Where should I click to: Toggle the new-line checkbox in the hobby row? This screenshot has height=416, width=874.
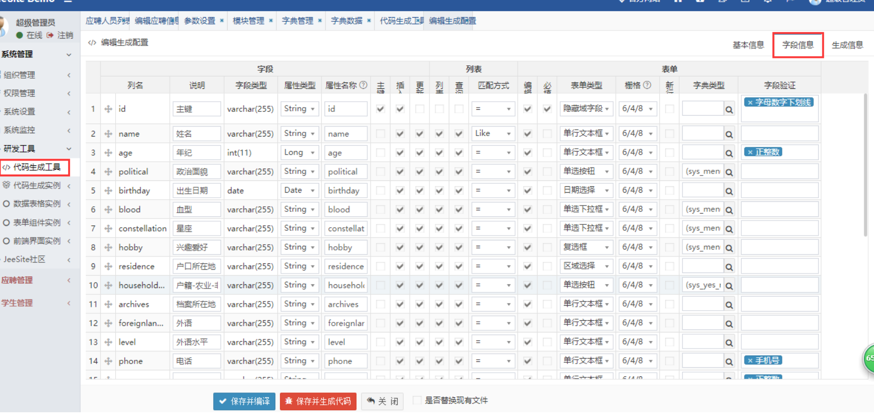[x=669, y=247]
